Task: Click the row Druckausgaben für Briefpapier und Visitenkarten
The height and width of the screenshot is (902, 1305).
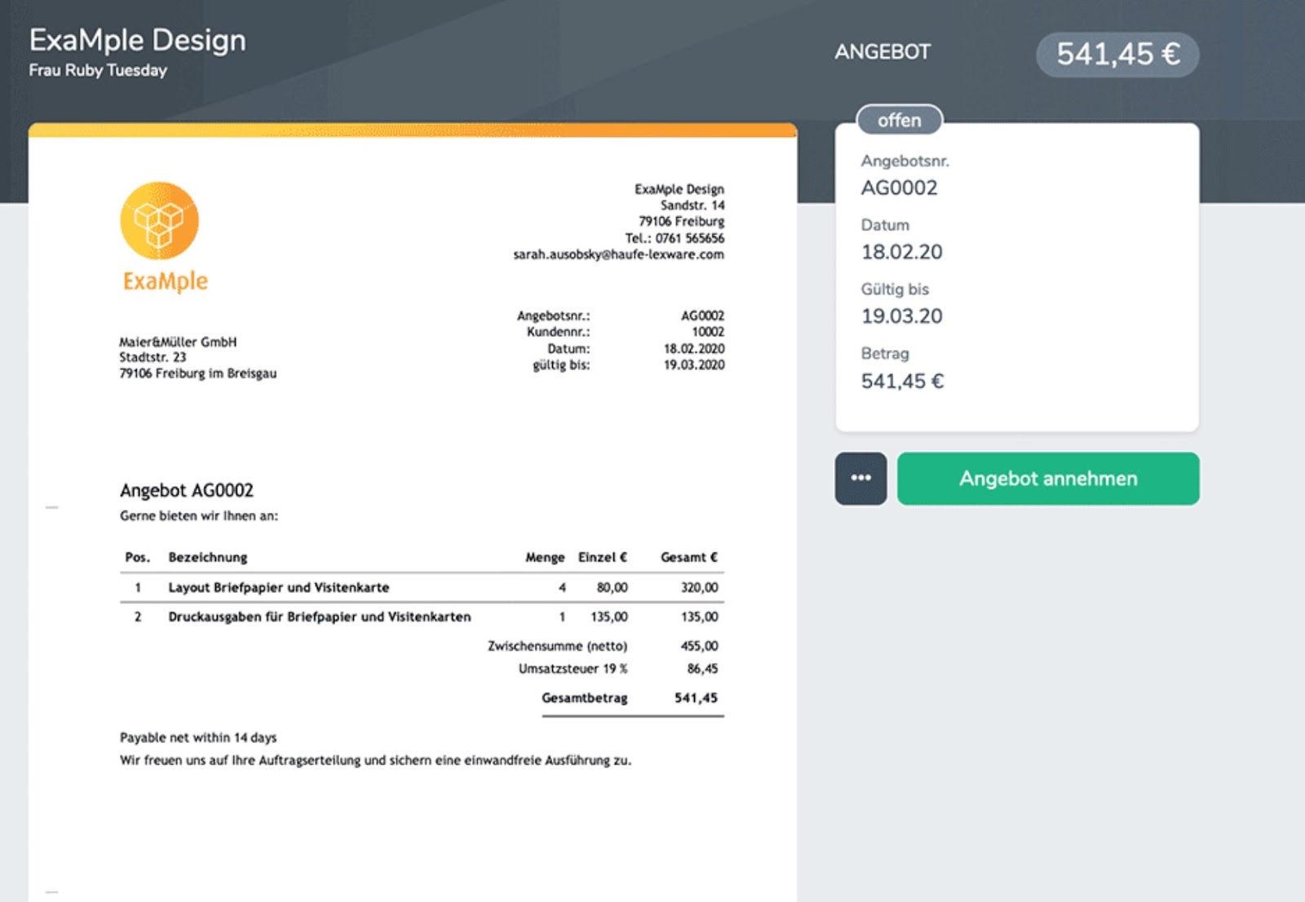Action: pos(422,617)
